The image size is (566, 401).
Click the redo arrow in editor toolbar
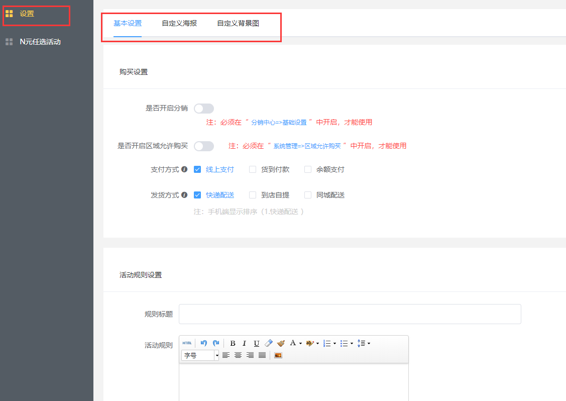pos(216,343)
